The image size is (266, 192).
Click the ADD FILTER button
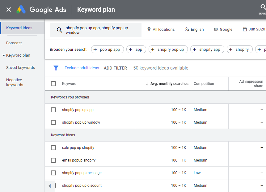[115, 68]
